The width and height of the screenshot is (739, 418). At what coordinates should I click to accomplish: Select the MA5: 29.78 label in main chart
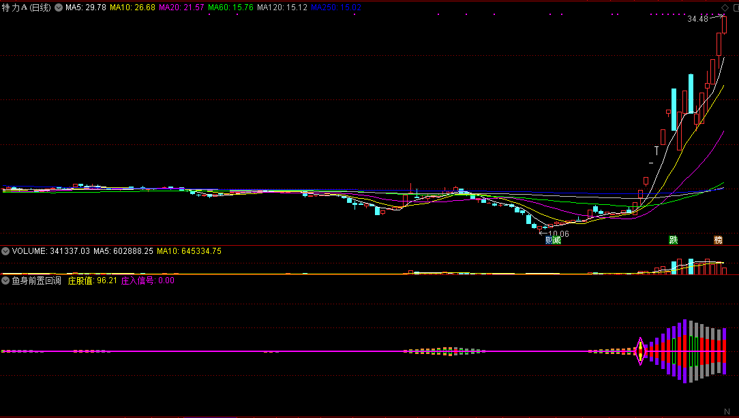(86, 7)
